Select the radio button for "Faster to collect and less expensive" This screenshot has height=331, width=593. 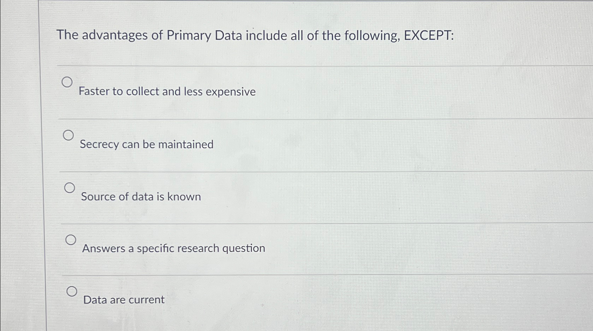[x=67, y=82]
